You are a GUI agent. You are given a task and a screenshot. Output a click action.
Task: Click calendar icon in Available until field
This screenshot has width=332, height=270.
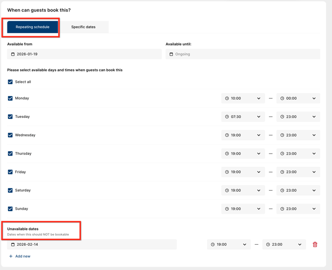pyautogui.click(x=171, y=54)
